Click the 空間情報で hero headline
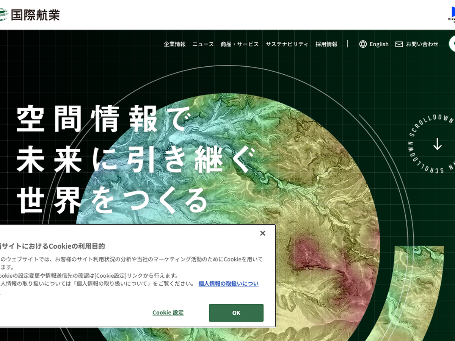This screenshot has height=341, width=455. point(102,119)
